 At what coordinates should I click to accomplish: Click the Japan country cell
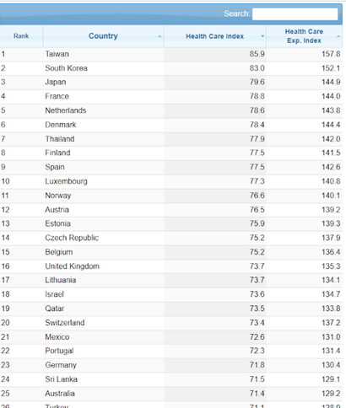(103, 82)
